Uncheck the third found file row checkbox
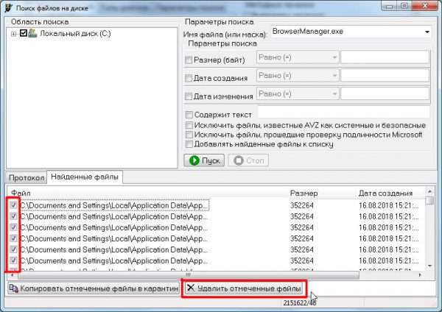Image resolution: width=442 pixels, height=312 pixels. point(13,227)
